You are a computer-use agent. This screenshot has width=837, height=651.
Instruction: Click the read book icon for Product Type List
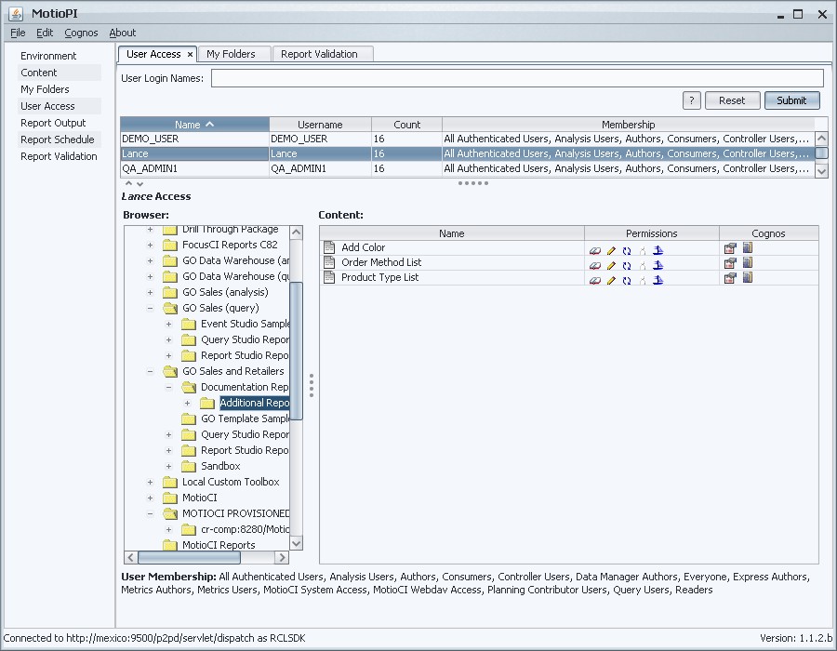click(594, 280)
